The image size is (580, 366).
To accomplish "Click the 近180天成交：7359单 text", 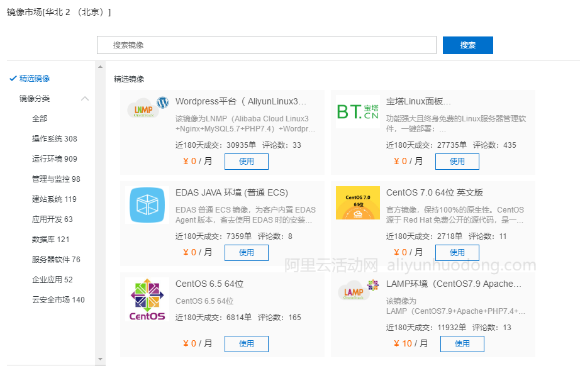I will (213, 236).
